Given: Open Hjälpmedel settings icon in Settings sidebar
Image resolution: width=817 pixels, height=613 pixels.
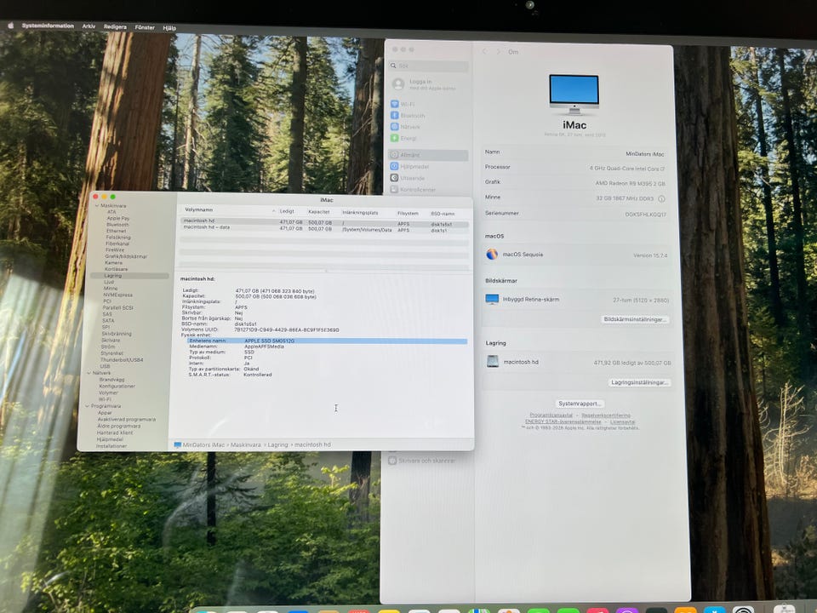Looking at the screenshot, I should point(394,166).
